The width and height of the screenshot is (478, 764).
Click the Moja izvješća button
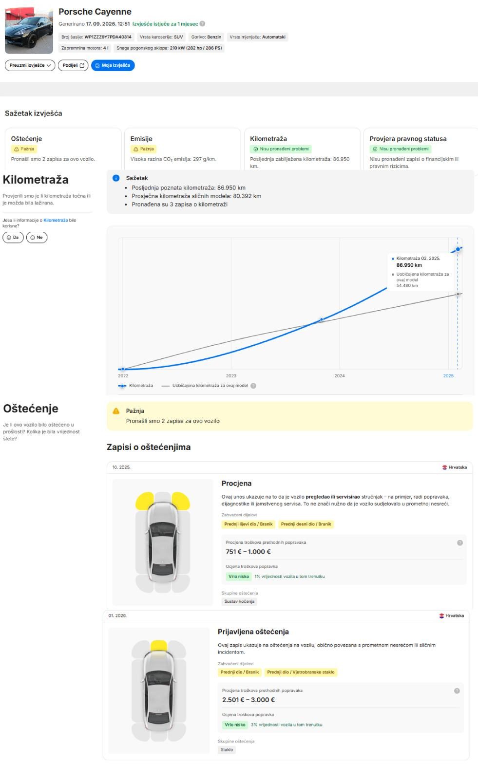pyautogui.click(x=113, y=65)
